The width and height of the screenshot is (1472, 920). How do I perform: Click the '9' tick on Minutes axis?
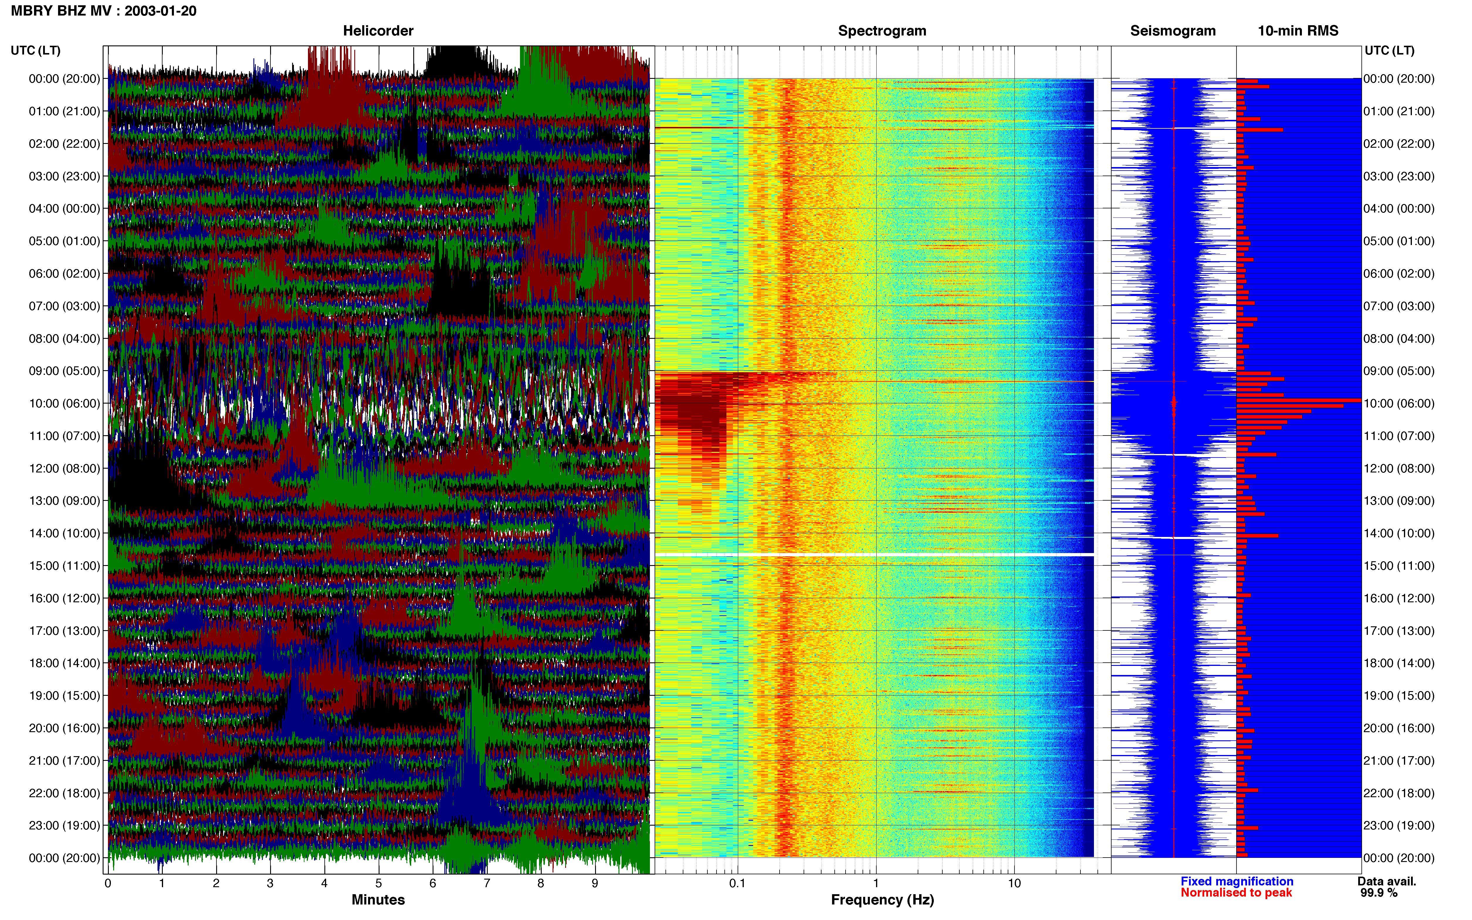click(595, 883)
